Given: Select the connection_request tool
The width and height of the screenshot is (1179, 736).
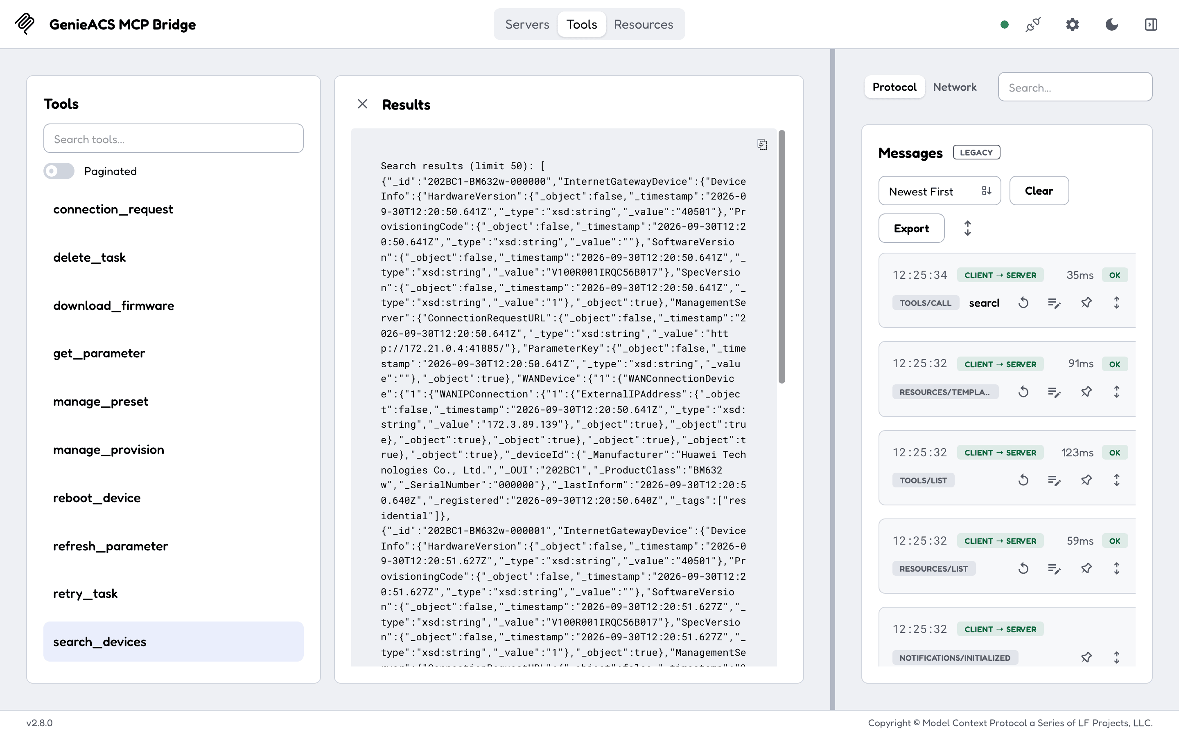Looking at the screenshot, I should point(173,209).
